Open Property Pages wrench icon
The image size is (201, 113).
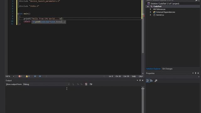tap(156, 81)
